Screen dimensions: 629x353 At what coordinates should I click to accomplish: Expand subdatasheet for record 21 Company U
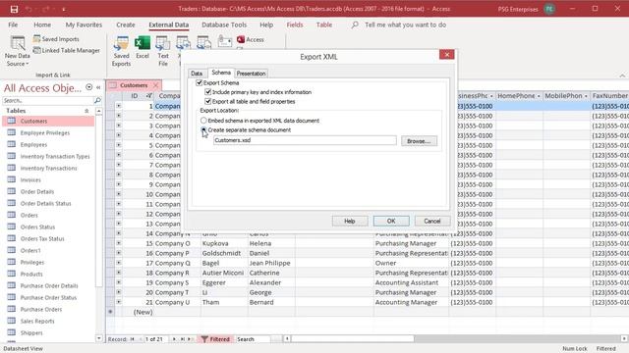point(118,302)
